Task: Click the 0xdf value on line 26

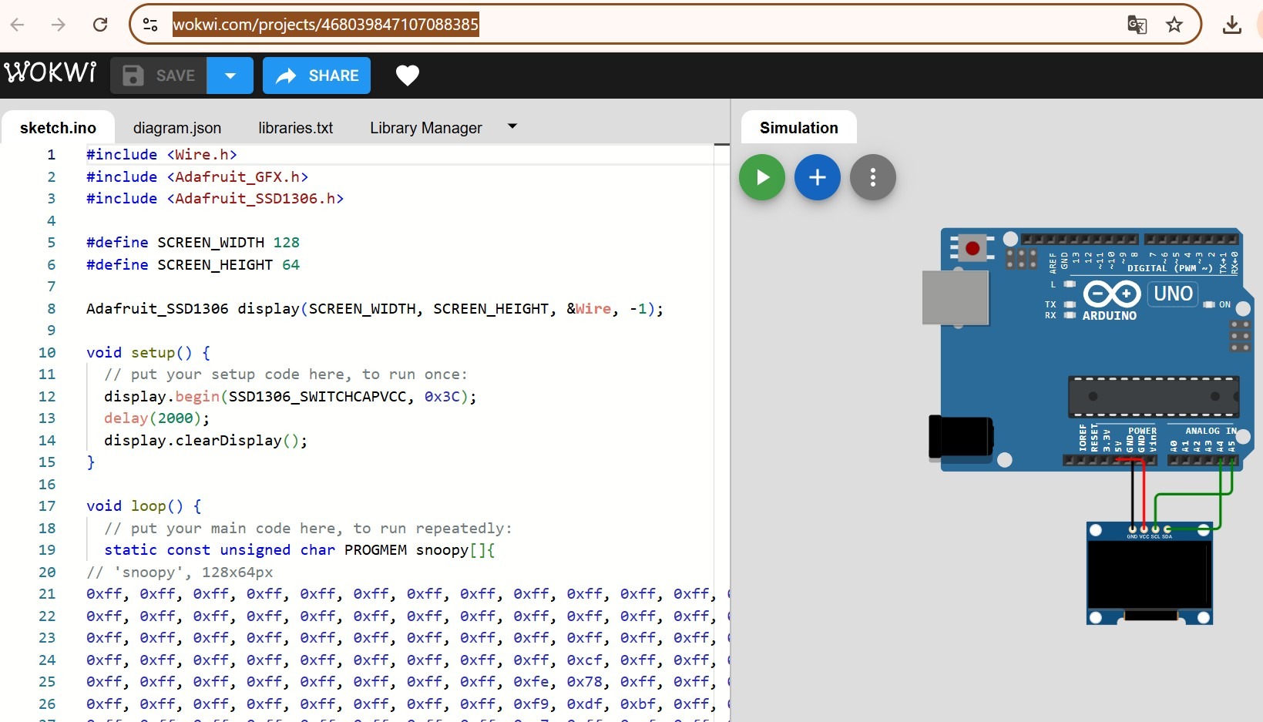Action: tap(584, 704)
